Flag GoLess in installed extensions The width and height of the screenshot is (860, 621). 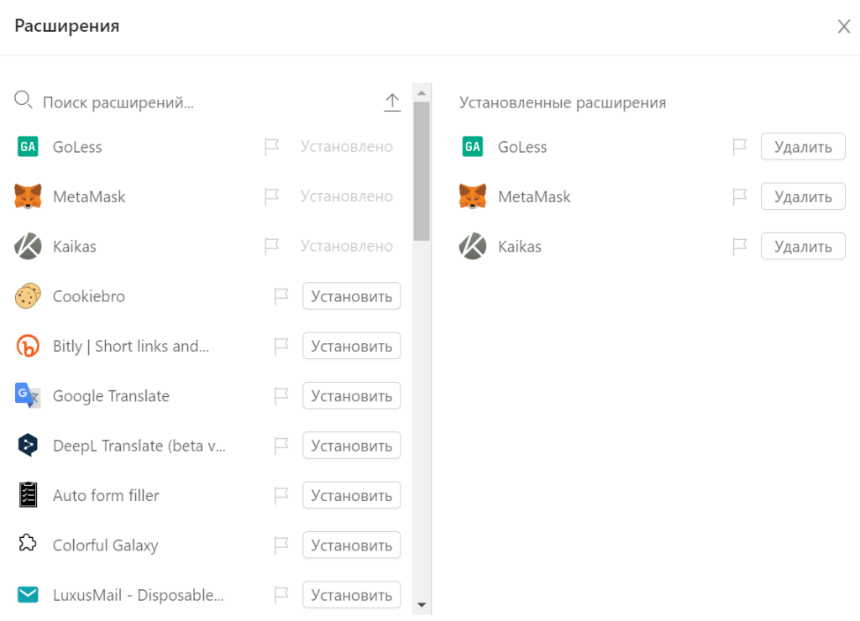point(740,147)
